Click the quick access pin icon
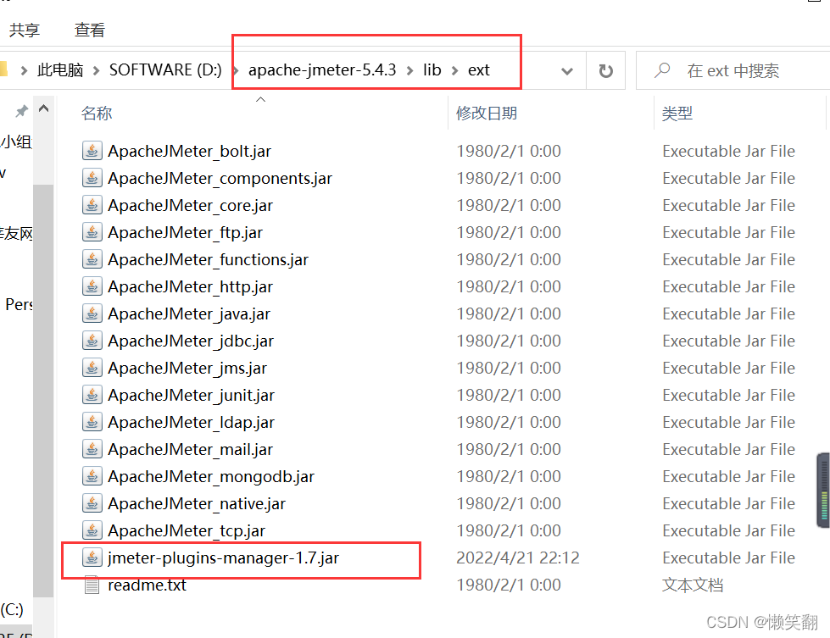Image resolution: width=830 pixels, height=638 pixels. click(x=21, y=111)
